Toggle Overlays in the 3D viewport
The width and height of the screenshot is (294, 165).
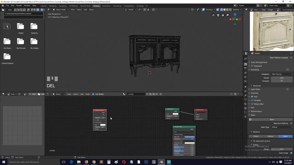204,10
